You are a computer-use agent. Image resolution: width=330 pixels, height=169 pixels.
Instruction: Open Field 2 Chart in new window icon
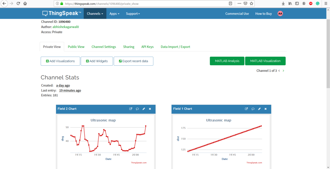coord(131,109)
